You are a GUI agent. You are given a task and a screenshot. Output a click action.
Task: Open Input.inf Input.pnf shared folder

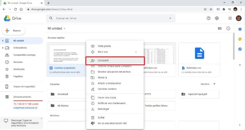point(198,94)
